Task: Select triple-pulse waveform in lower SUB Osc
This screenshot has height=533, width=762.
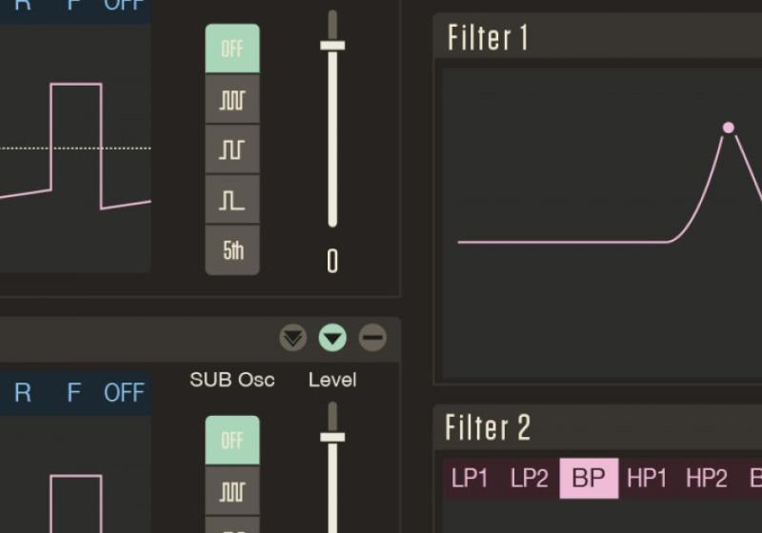Action: pyautogui.click(x=232, y=491)
